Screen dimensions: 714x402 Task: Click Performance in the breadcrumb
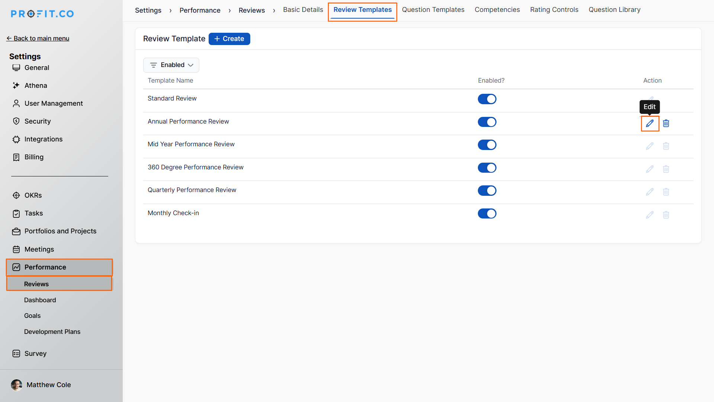coord(200,10)
